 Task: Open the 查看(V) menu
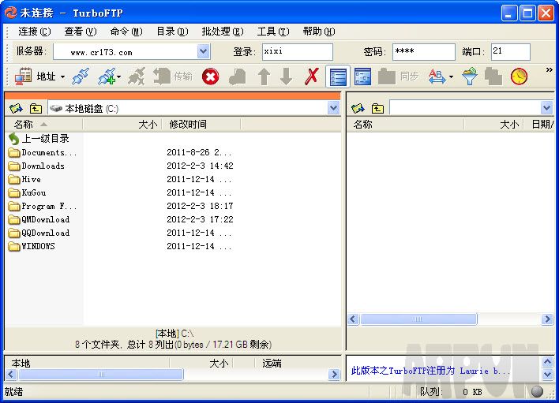pyautogui.click(x=81, y=32)
